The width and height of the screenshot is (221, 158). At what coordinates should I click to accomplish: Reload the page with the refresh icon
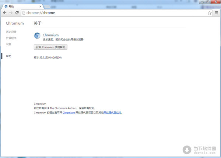click(17, 13)
